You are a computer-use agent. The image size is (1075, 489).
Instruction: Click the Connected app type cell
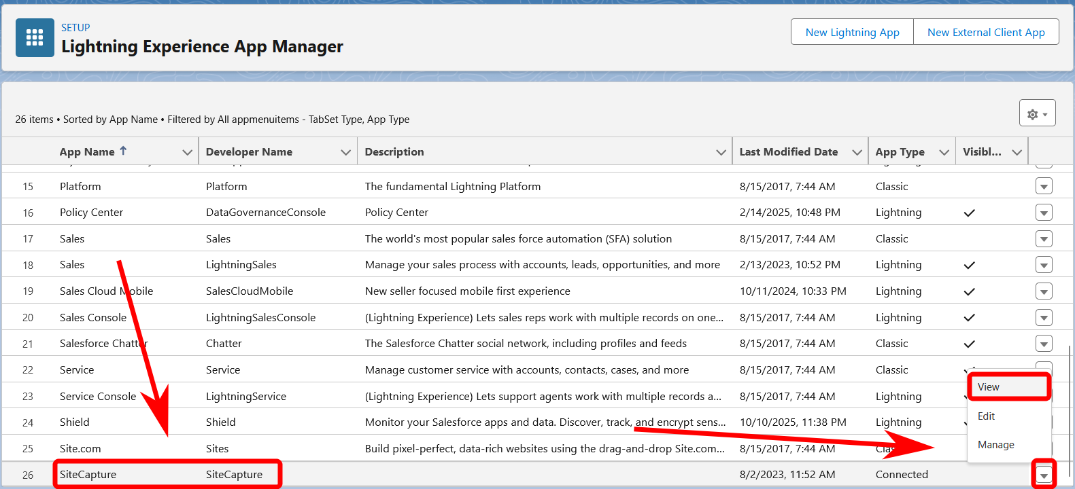pyautogui.click(x=902, y=475)
